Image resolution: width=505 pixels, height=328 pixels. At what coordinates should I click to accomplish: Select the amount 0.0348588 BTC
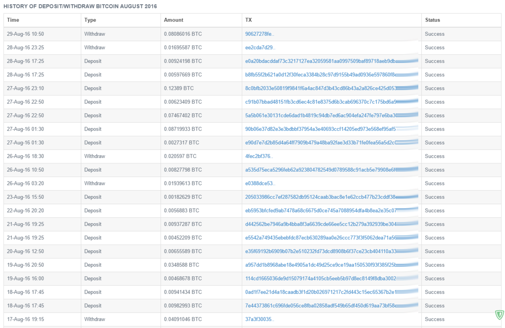[x=181, y=265]
